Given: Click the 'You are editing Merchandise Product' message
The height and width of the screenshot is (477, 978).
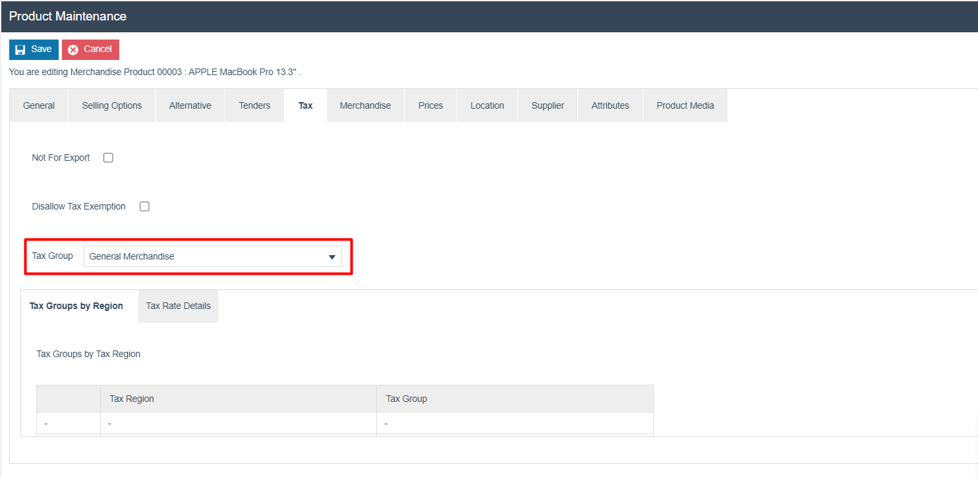Looking at the screenshot, I should click(155, 71).
